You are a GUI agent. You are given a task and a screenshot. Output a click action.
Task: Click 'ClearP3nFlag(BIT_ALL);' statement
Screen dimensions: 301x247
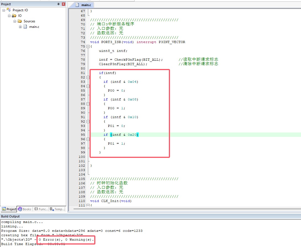click(123, 64)
